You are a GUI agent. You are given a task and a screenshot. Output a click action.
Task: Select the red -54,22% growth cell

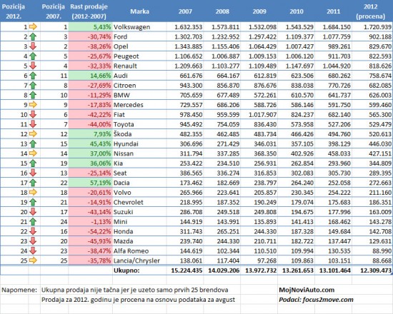(90, 231)
